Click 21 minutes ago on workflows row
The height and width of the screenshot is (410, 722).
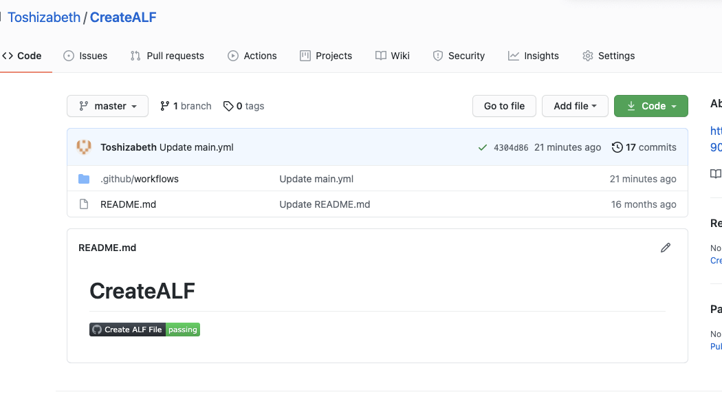(x=643, y=179)
